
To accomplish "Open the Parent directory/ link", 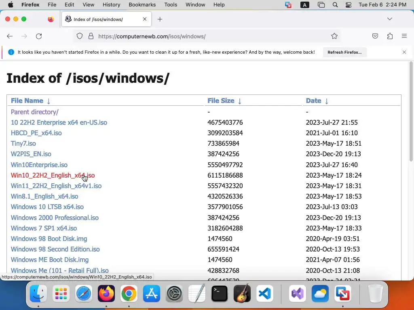I will (x=35, y=112).
